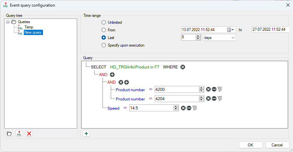Remove the WHERE clause next to SELECT
293x152 pixels.
(x=183, y=67)
